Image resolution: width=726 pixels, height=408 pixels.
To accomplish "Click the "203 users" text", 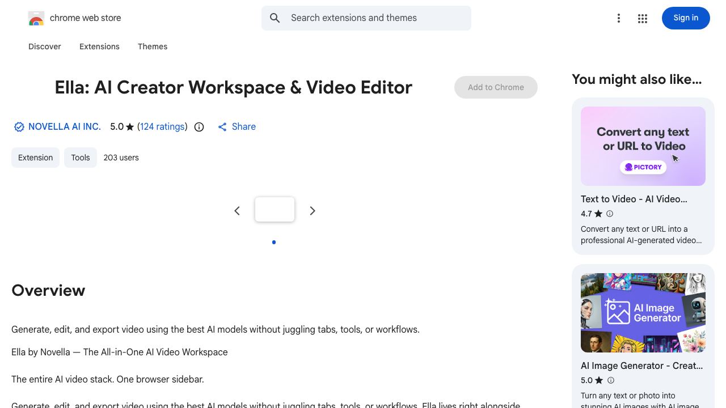I will tap(121, 158).
